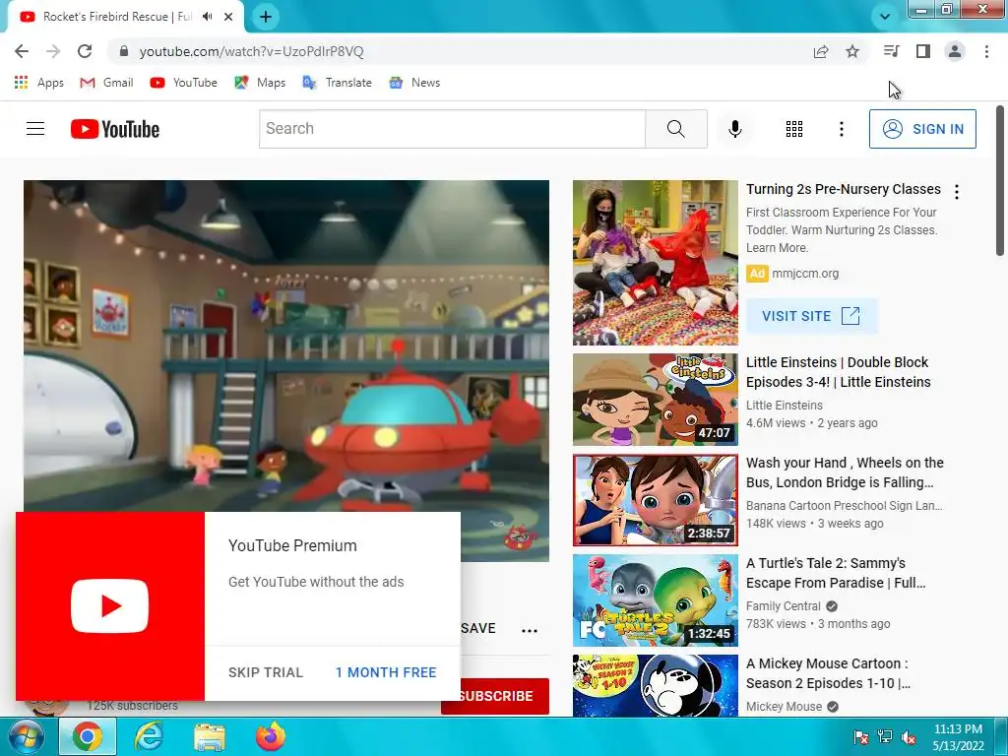This screenshot has width=1008, height=756.
Task: Bookmark this tab with the star icon
Action: (852, 51)
